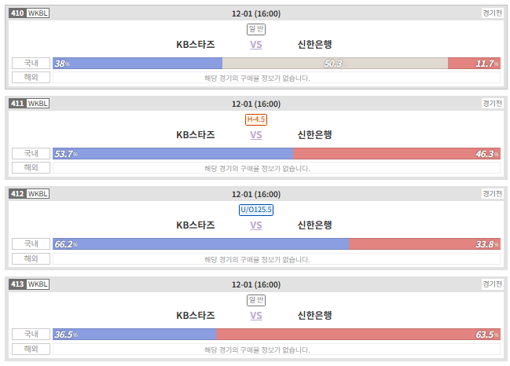This screenshot has width=510, height=366.
Task: Click the 412 match number badge
Action: coord(17,194)
